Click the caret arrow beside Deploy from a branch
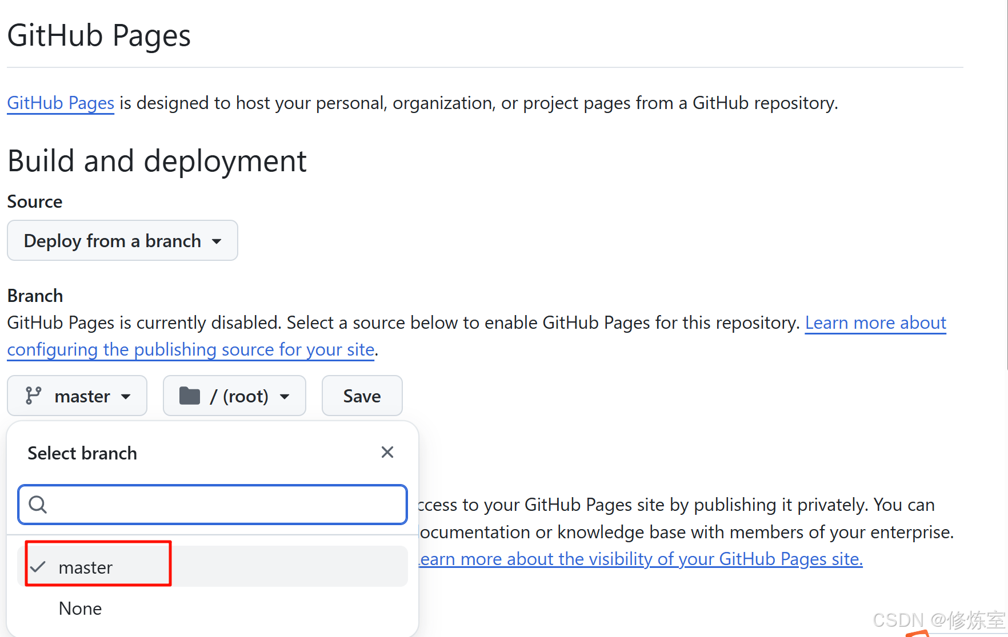This screenshot has width=1008, height=637. click(217, 241)
